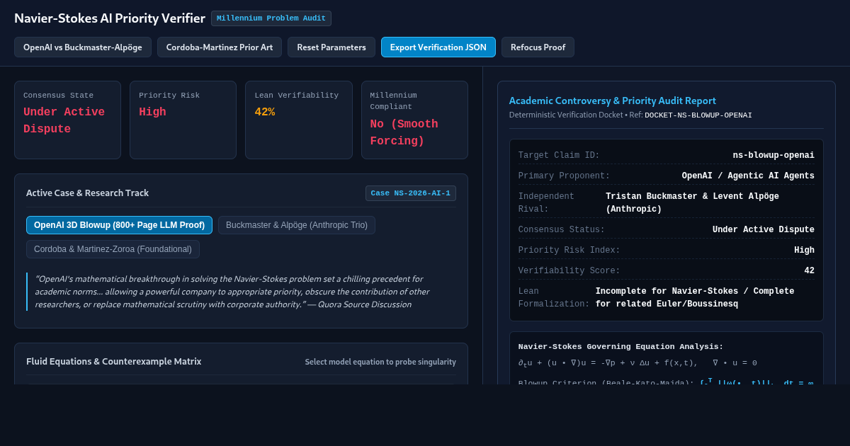Click Lean Verifiability 42% card
The width and height of the screenshot is (850, 446).
(x=299, y=120)
